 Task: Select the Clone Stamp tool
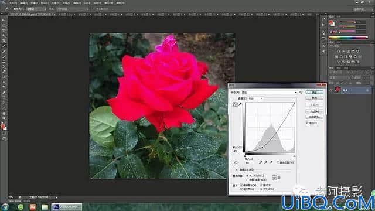(x=4, y=61)
